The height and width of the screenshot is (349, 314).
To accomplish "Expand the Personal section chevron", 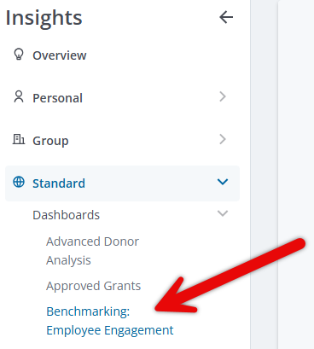I will (x=223, y=96).
